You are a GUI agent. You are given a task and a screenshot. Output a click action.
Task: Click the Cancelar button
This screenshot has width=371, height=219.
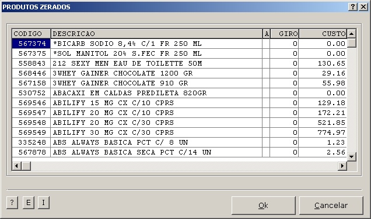[x=331, y=205]
